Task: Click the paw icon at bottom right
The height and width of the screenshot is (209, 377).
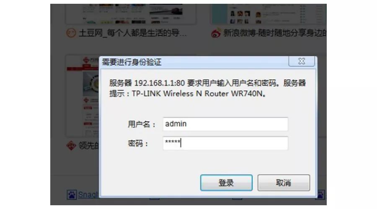Action: (321, 195)
